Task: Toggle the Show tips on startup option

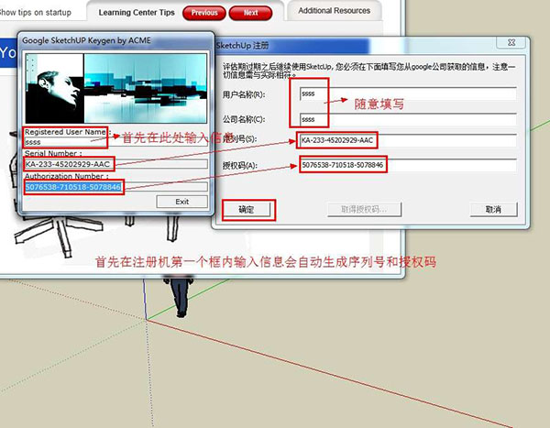Action: click(35, 13)
